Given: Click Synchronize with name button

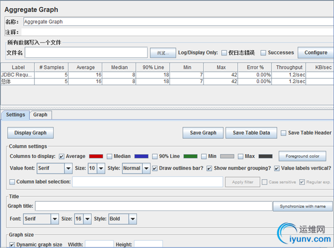Looking at the screenshot, I should pyautogui.click(x=302, y=206).
